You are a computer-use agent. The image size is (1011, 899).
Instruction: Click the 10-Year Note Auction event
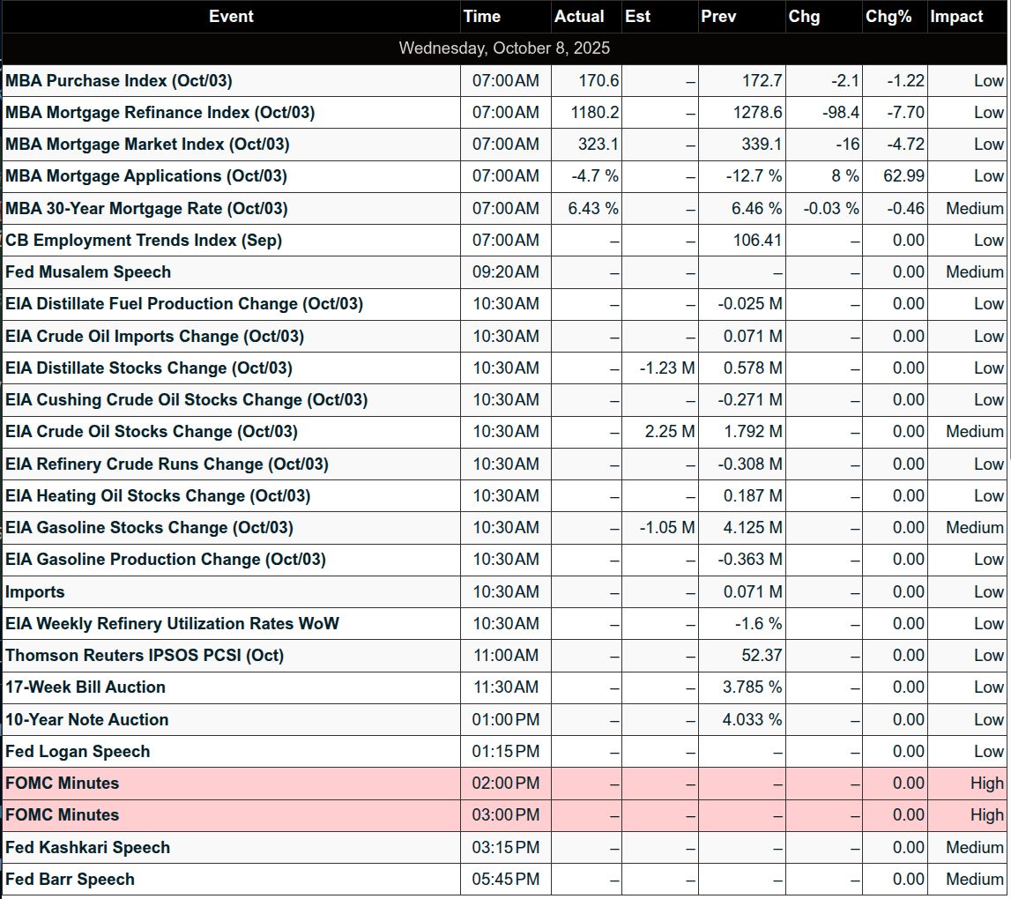point(86,720)
